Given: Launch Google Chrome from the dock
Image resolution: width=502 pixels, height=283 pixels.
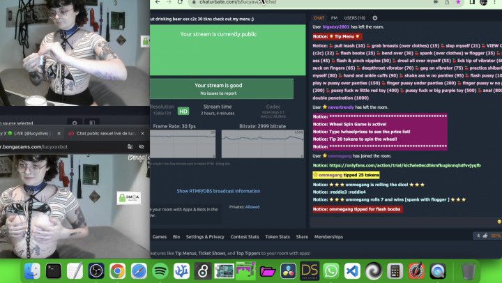Looking at the screenshot, I should click(x=118, y=271).
